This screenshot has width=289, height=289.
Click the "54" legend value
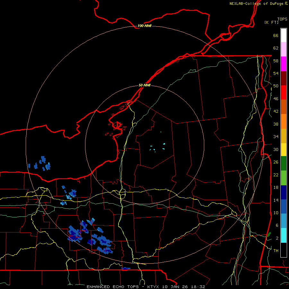[276, 73]
